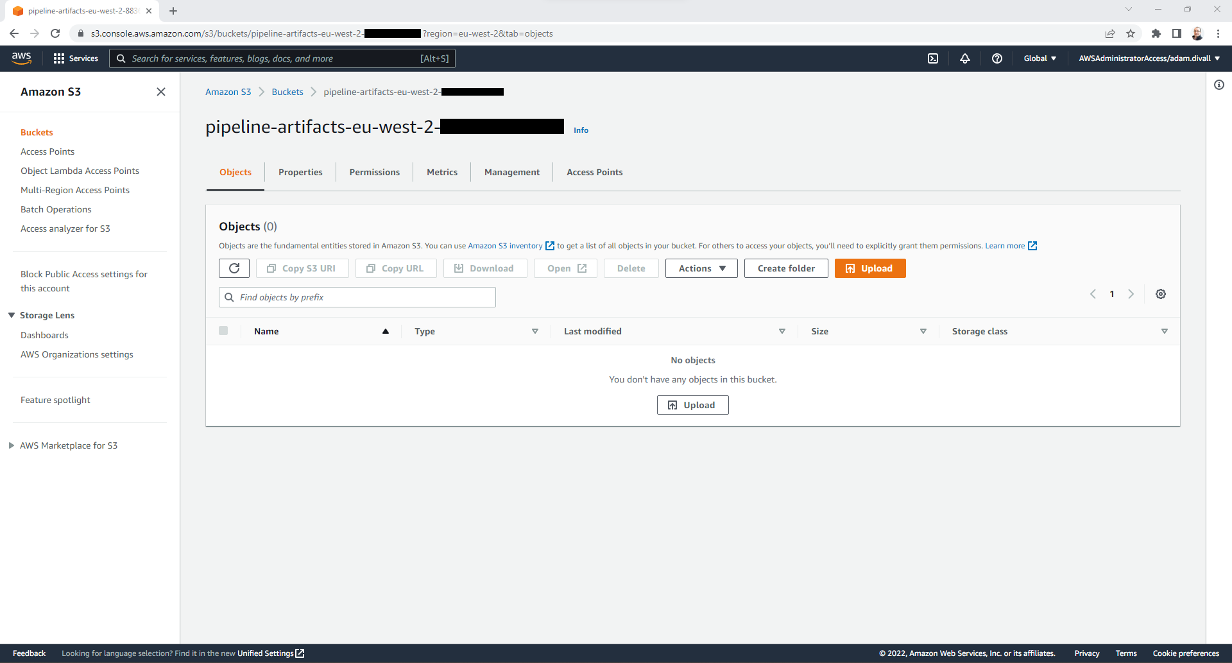
Task: Open AWS Organizations settings
Action: click(x=77, y=354)
